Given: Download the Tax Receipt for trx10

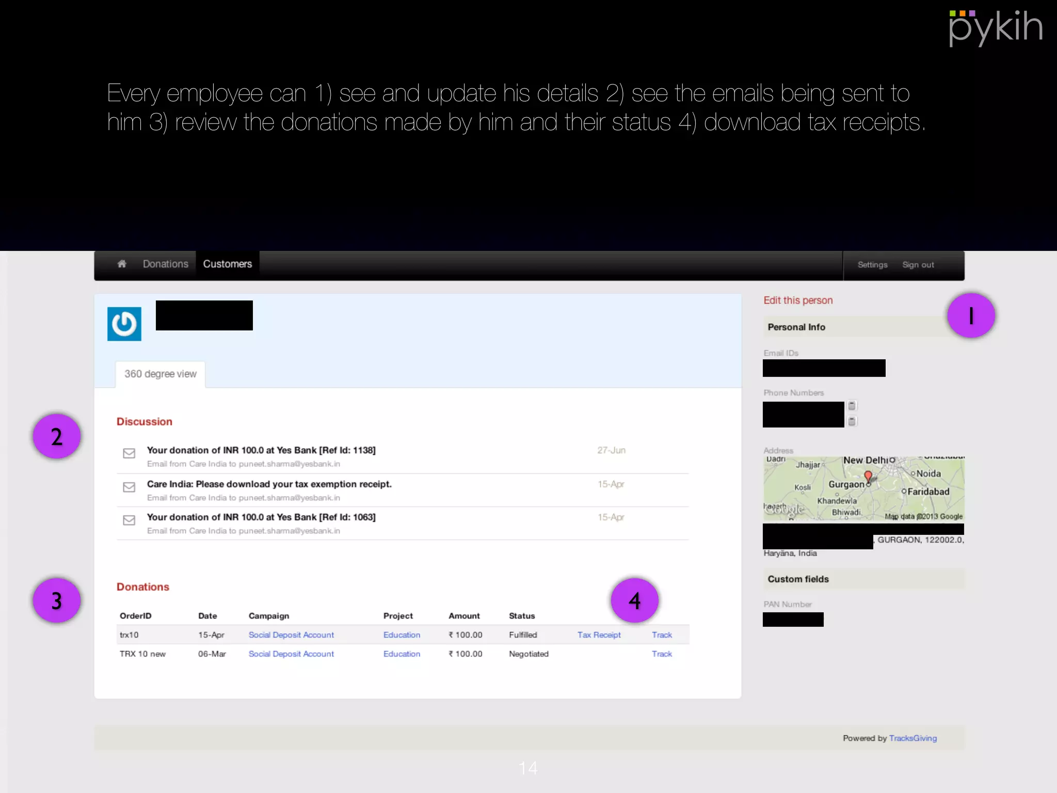Looking at the screenshot, I should pyautogui.click(x=599, y=635).
